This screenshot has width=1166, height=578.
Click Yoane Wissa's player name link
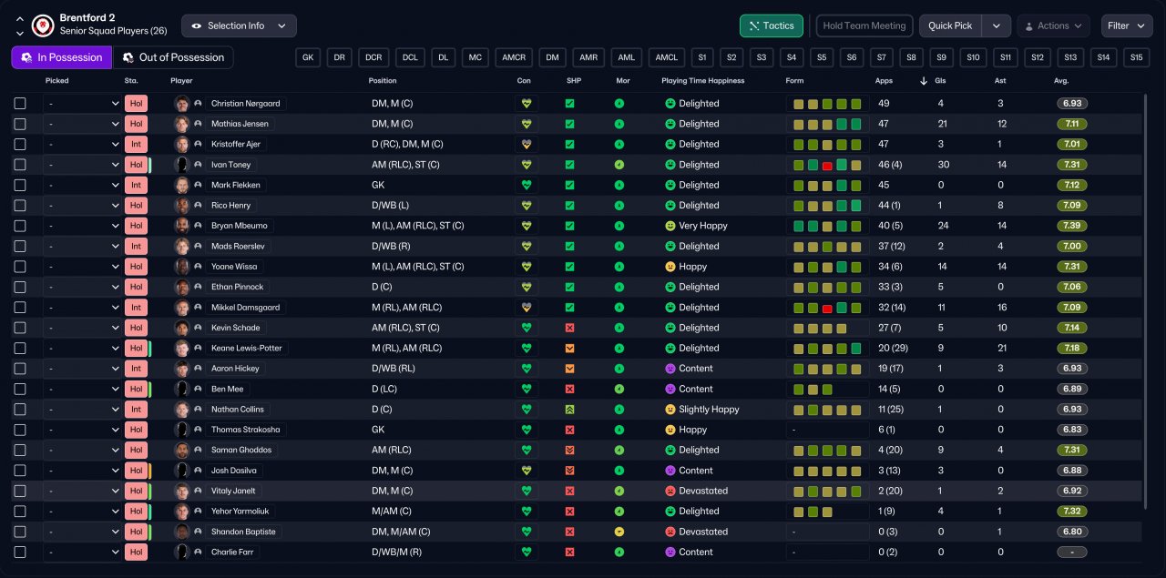(x=236, y=267)
